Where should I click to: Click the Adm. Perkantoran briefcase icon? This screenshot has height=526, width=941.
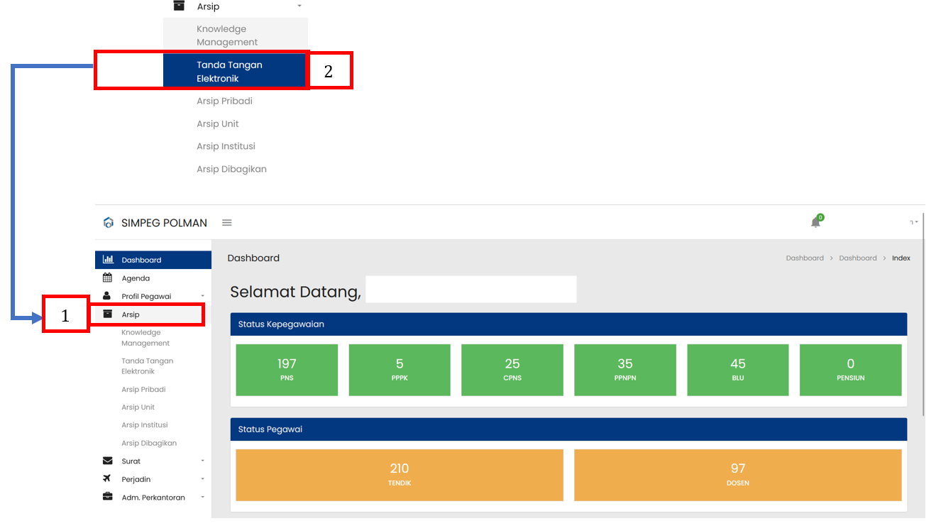pos(108,497)
